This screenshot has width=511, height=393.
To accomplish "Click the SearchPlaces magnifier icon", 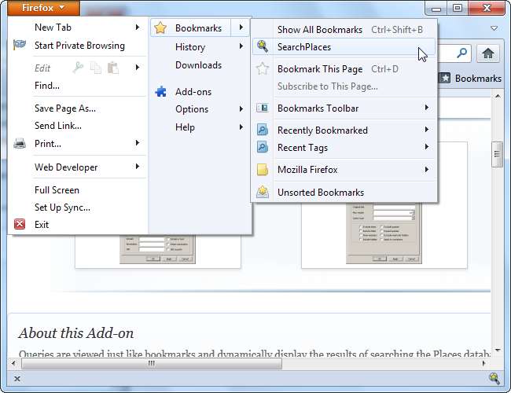I will [263, 46].
